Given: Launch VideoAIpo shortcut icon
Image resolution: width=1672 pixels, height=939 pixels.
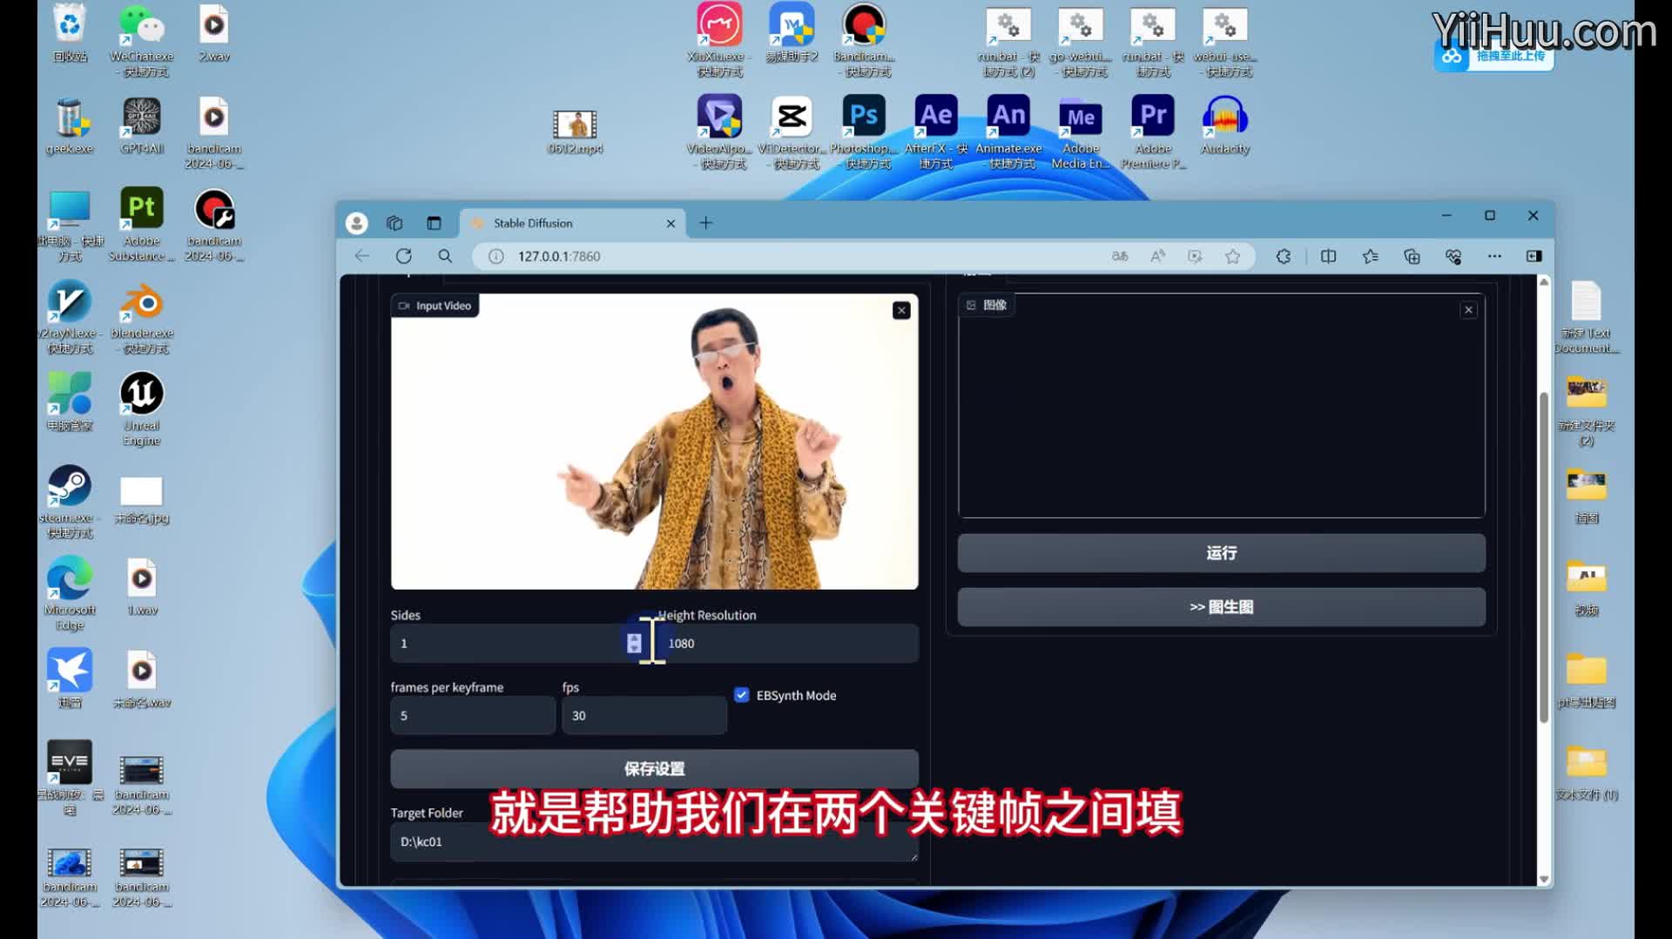Looking at the screenshot, I should (719, 132).
